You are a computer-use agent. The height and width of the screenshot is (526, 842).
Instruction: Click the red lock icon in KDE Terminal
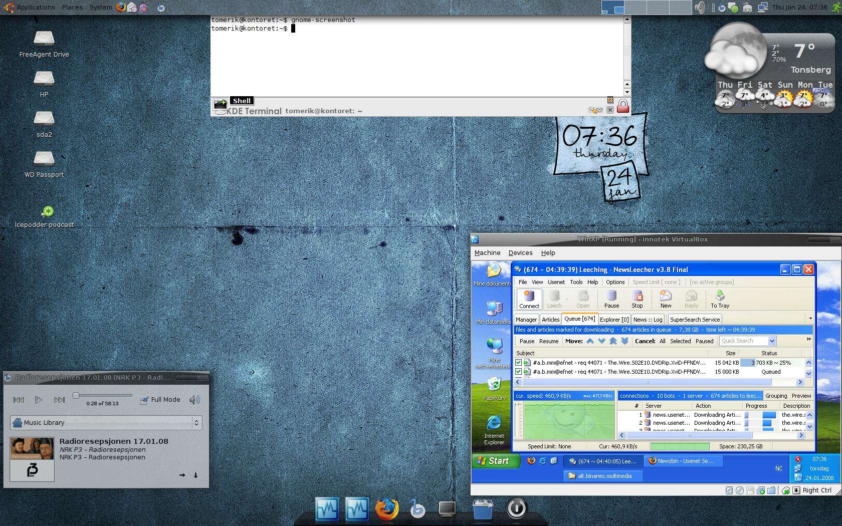(623, 106)
